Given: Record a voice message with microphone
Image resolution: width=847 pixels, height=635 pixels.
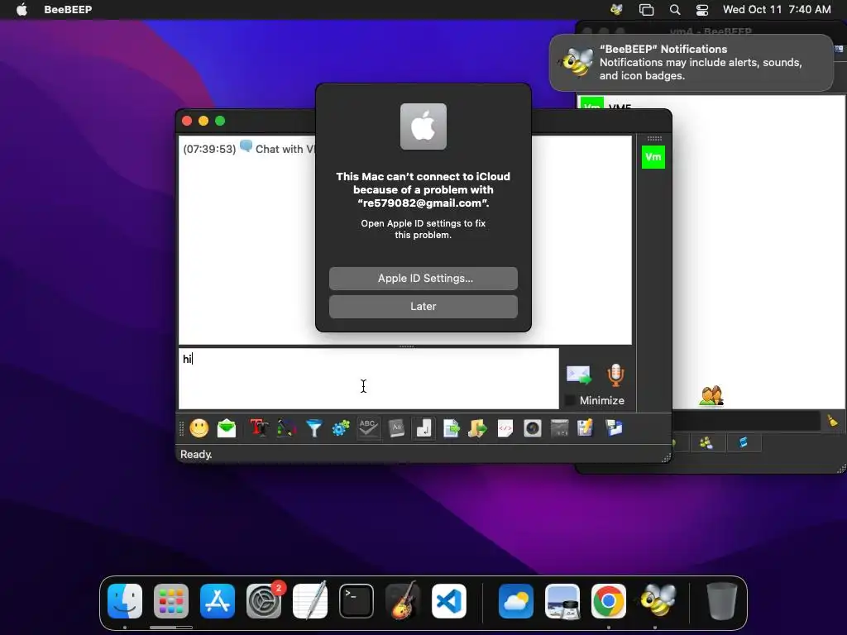Looking at the screenshot, I should 615,375.
